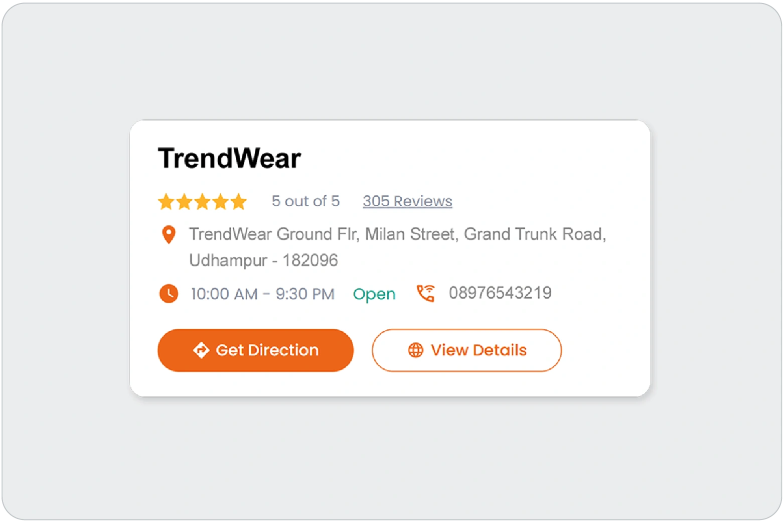This screenshot has width=784, height=523.
Task: Click the green Open status label
Action: 374,294
